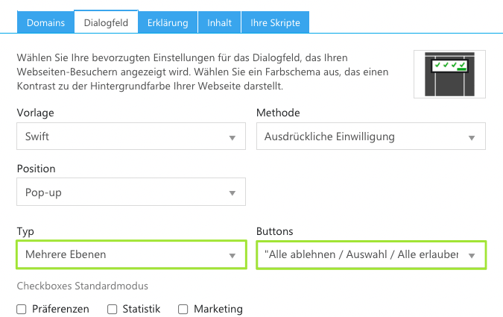Switch to the Dialogfeld tab

click(107, 22)
